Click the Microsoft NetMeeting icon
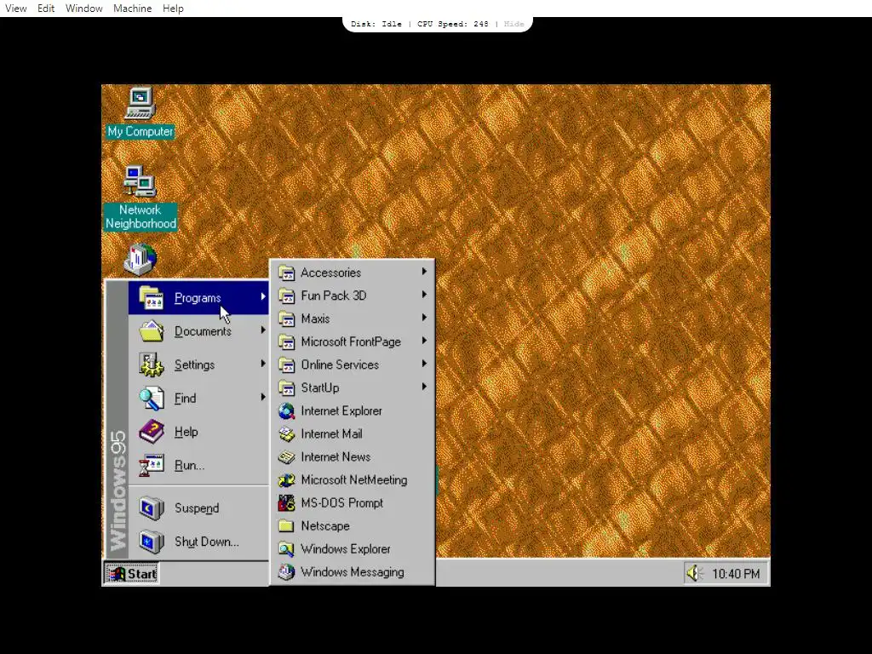The width and height of the screenshot is (872, 654). pos(286,480)
